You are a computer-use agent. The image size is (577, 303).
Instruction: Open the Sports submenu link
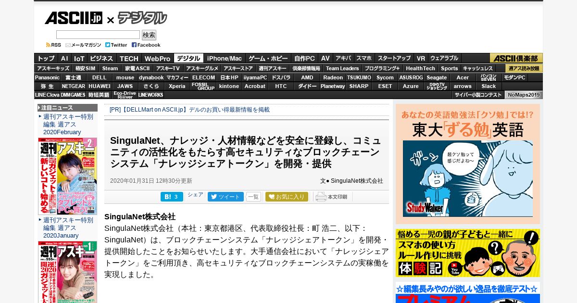(450, 68)
